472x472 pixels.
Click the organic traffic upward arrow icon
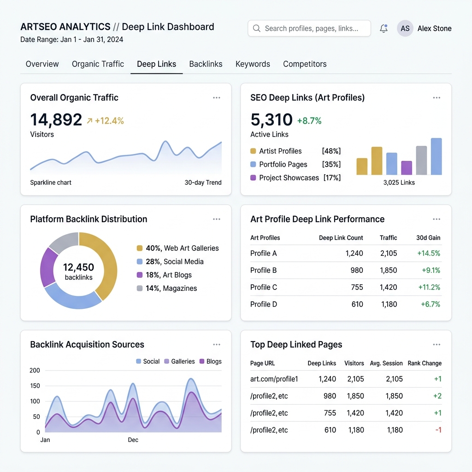pos(89,121)
